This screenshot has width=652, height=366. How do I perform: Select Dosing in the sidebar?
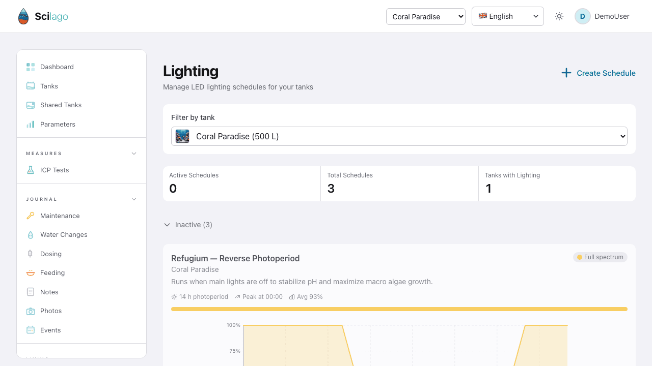(81, 254)
